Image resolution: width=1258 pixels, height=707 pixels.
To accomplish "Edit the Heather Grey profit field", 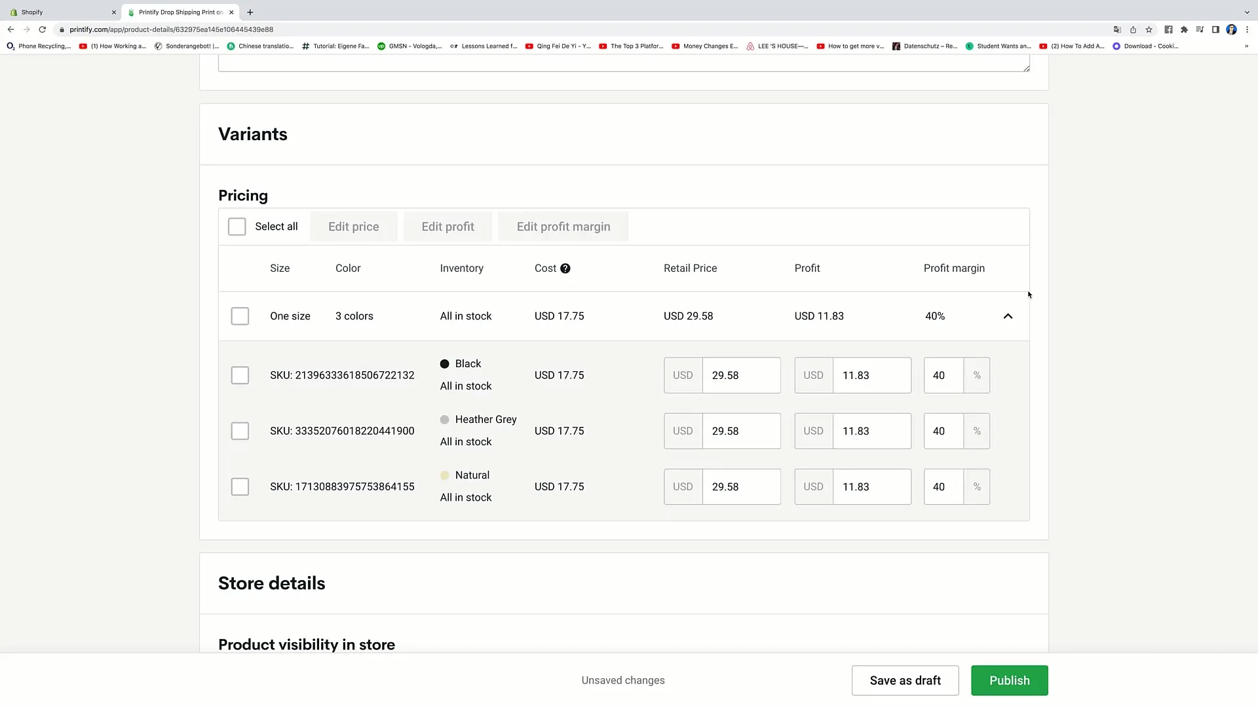I will coord(871,431).
